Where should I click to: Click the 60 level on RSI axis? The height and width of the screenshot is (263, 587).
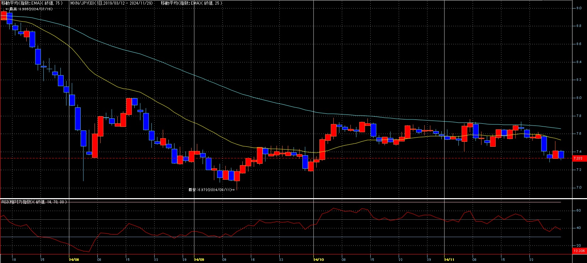(x=579, y=211)
